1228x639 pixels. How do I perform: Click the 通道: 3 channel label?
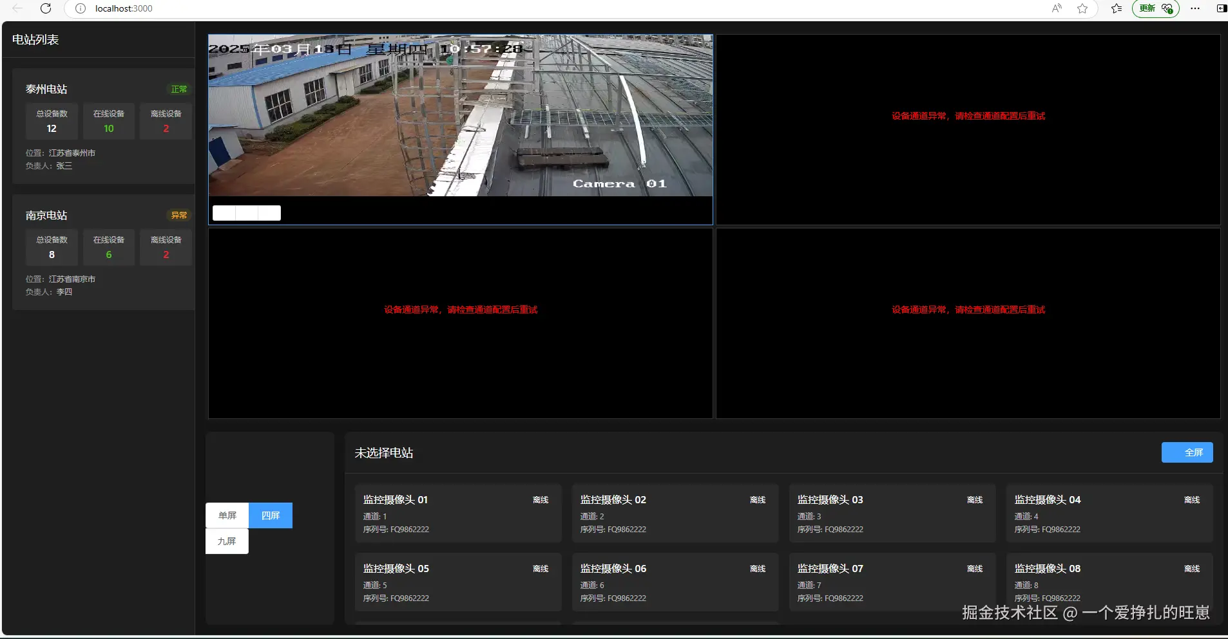(x=809, y=517)
